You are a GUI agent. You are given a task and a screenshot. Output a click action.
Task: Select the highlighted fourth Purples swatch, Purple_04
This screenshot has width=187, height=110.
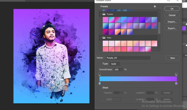point(124,20)
